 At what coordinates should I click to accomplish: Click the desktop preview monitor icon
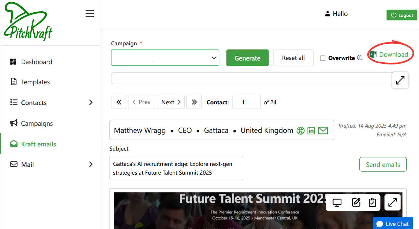[337, 203]
